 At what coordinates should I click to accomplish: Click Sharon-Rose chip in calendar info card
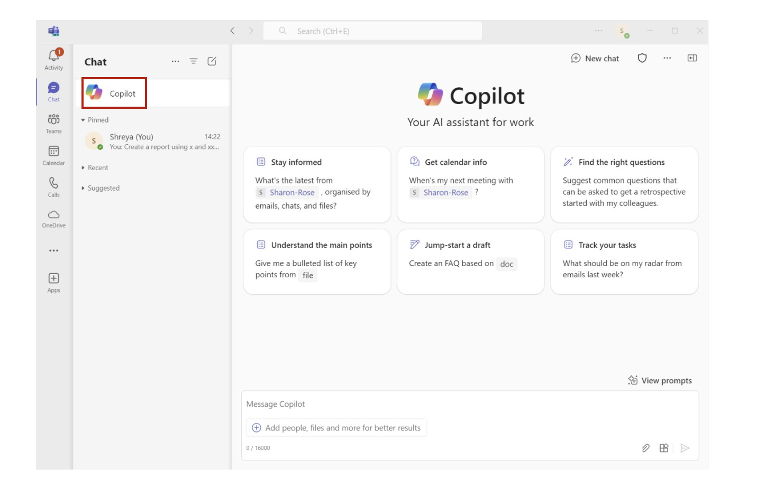tap(441, 192)
